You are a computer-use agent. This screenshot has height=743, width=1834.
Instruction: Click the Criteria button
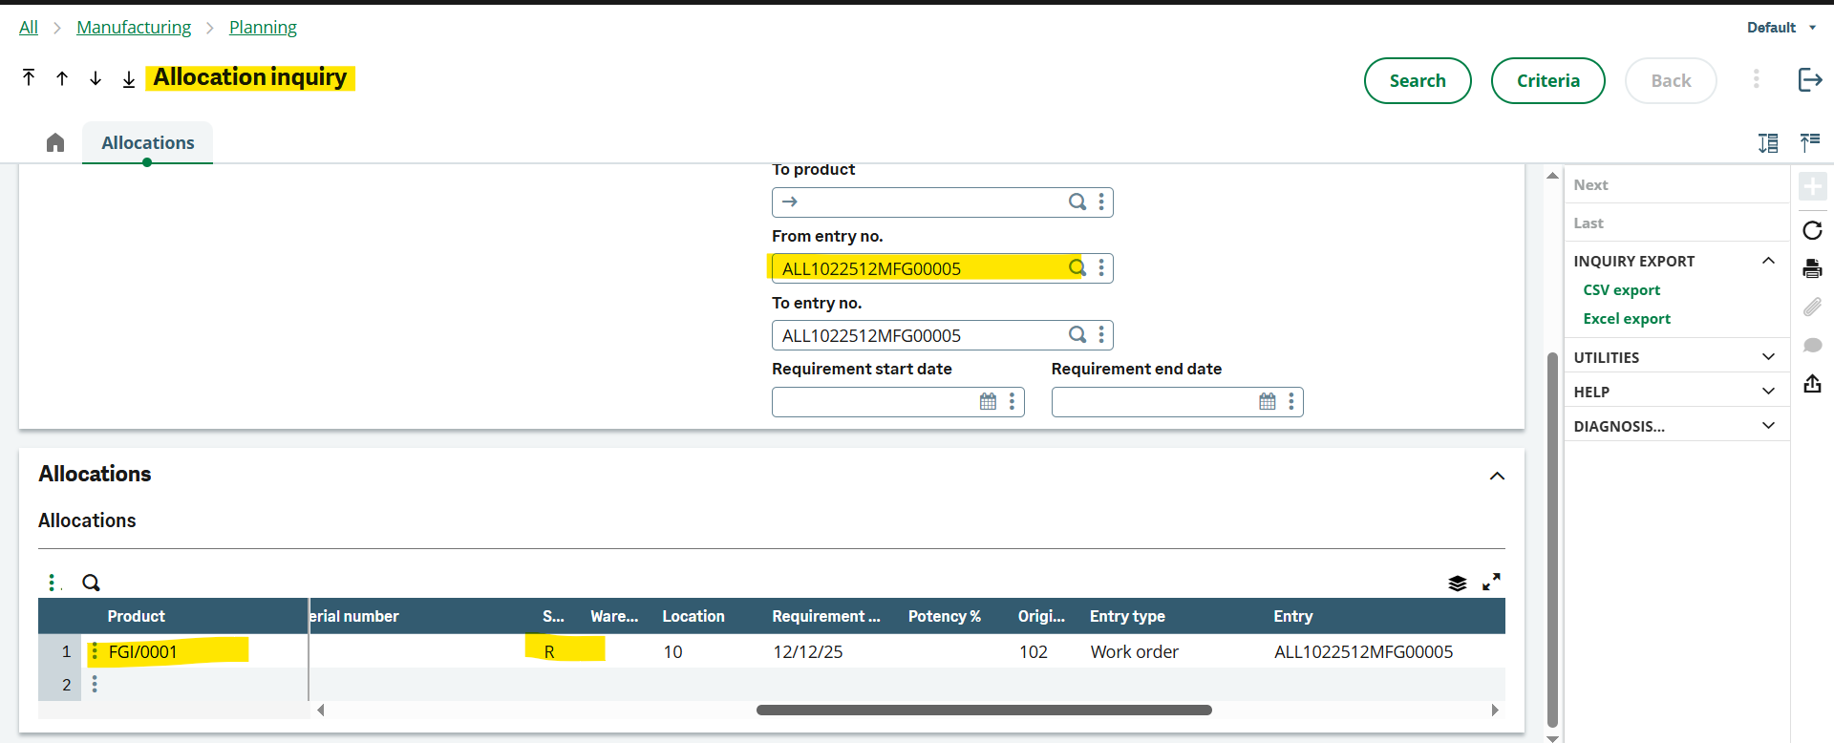click(1548, 81)
